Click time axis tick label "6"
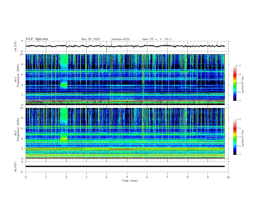Screen dimensions: 257x199 [x=147, y=177]
